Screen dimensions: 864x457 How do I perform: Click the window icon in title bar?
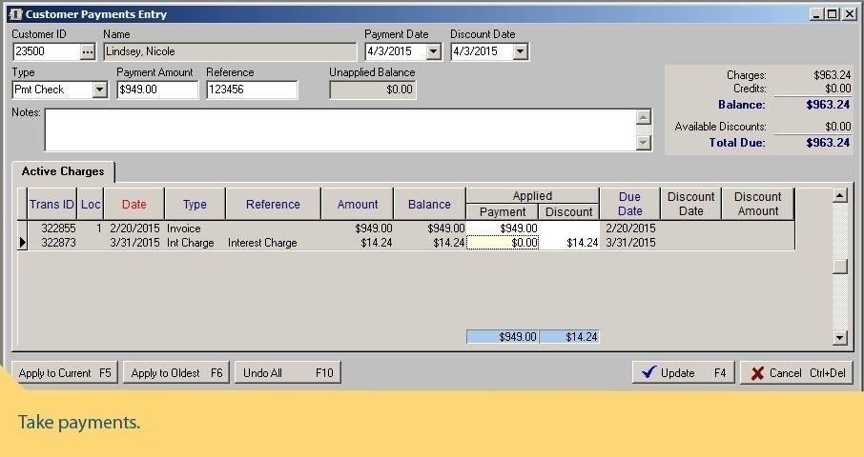pyautogui.click(x=14, y=14)
